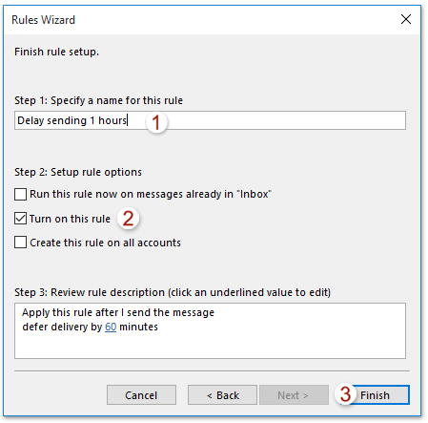Click the Step 1: Specify a name heading

click(x=98, y=100)
